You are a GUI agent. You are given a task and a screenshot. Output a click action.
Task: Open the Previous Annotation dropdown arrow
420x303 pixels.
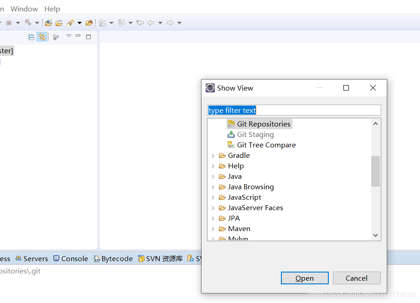click(x=131, y=23)
